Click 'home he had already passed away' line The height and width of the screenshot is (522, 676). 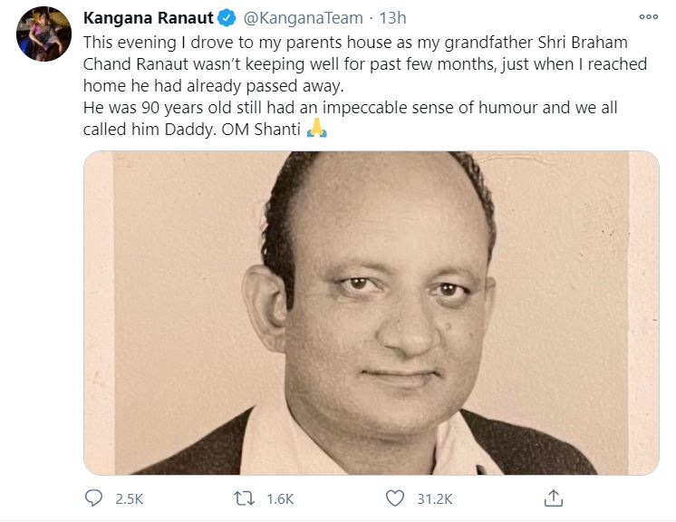coord(214,86)
